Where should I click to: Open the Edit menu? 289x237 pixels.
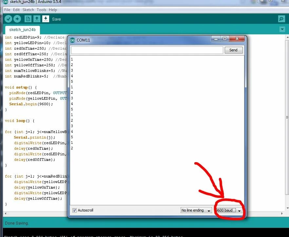click(16, 10)
